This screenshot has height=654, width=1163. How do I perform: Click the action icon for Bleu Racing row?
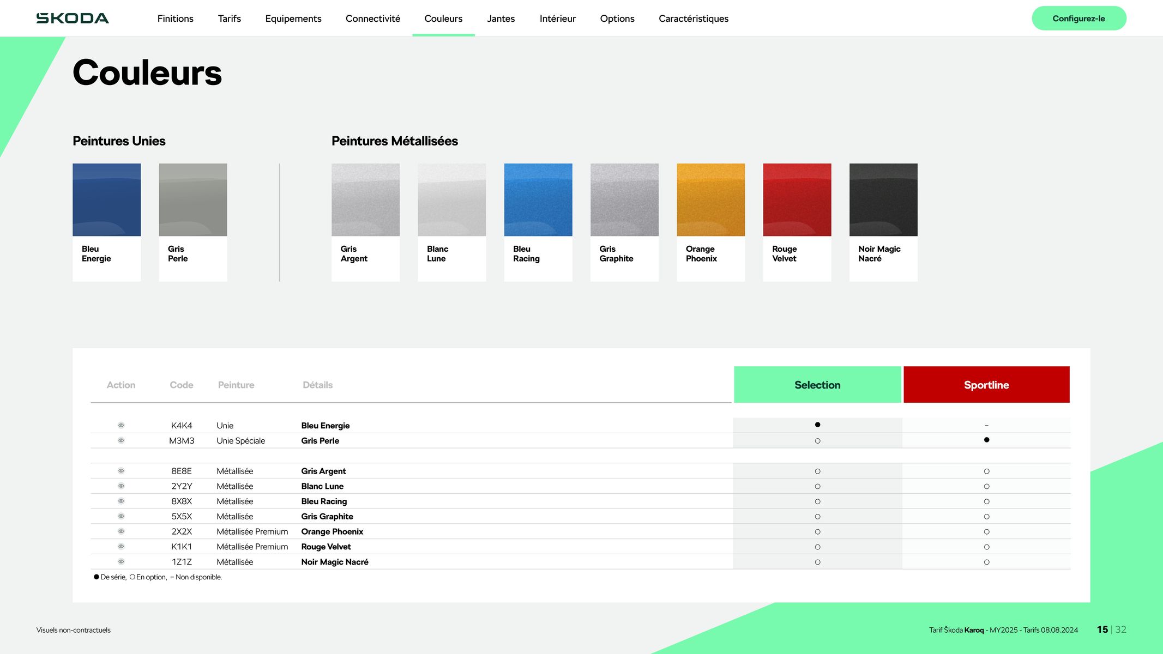(122, 501)
